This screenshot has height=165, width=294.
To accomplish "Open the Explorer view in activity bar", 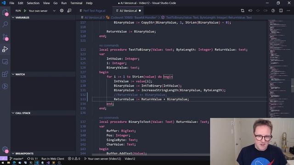I will click(x=5, y=12).
